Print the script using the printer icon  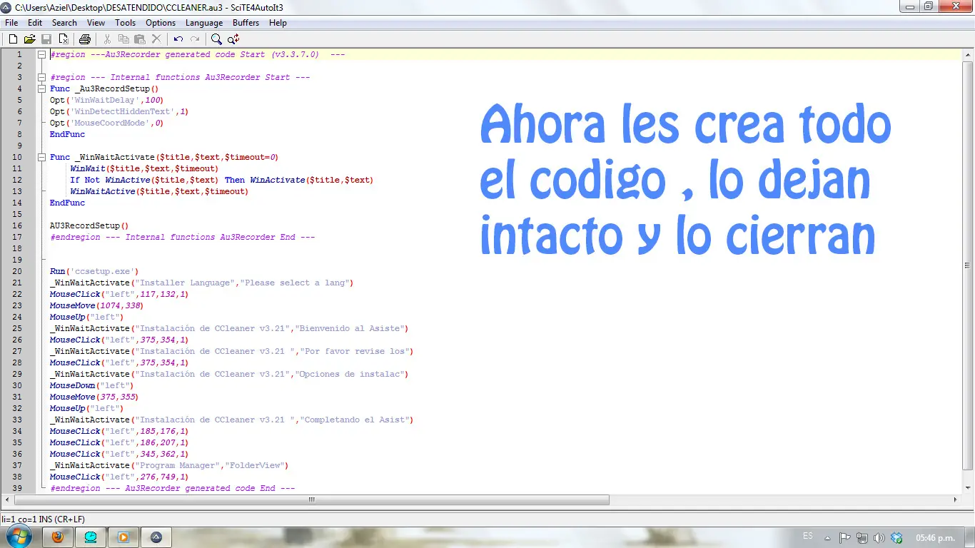pyautogui.click(x=85, y=39)
